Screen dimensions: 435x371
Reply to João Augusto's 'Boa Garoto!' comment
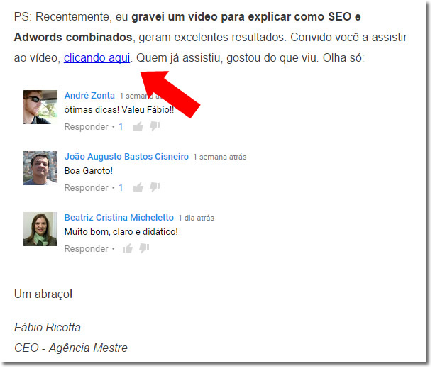pos(87,189)
